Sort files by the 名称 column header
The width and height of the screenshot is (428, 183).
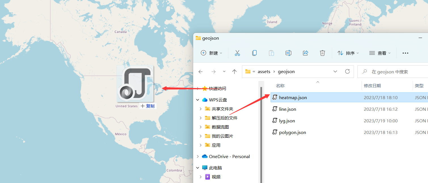[280, 85]
